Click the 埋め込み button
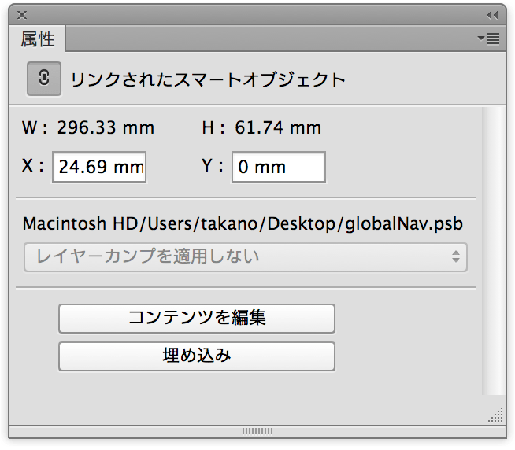The image size is (515, 450). tap(197, 356)
